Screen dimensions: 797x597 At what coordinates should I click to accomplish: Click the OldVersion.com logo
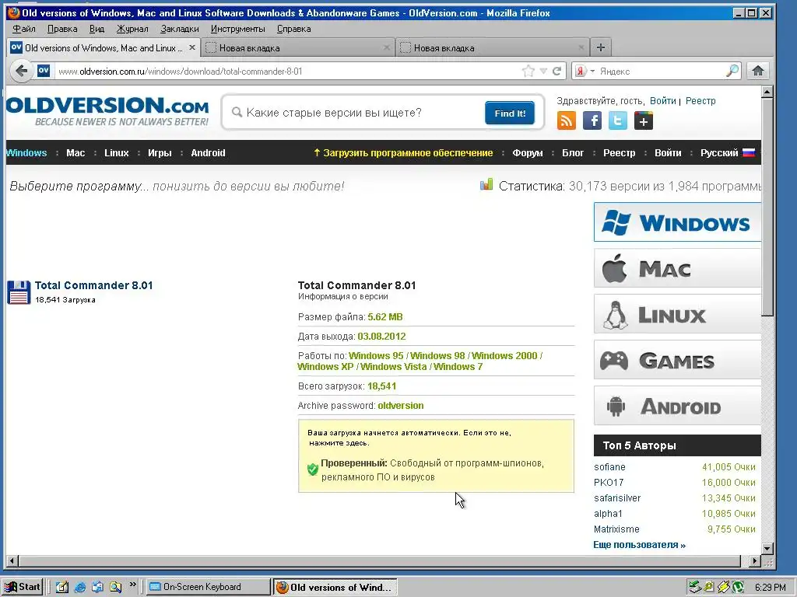click(x=107, y=111)
